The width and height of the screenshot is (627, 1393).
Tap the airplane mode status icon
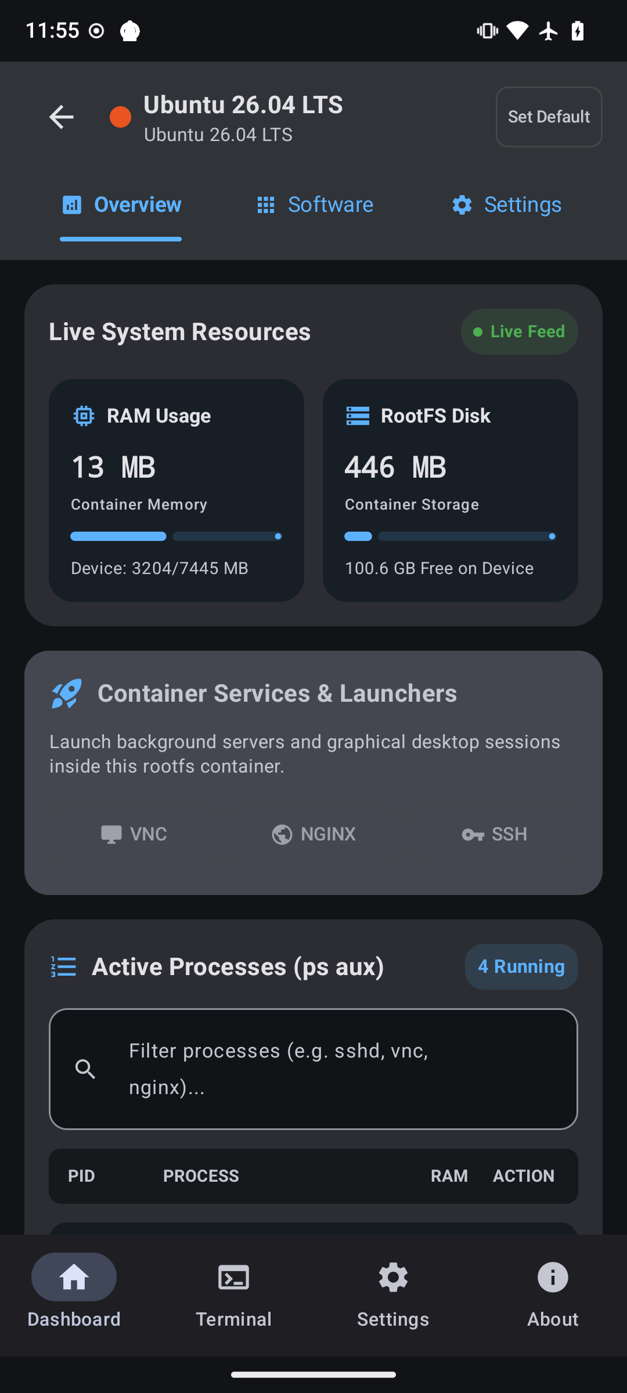(548, 31)
